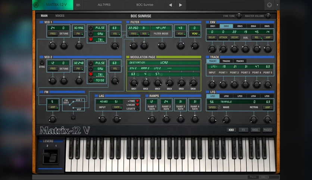Toggle VCO 2 SAW waveform

[91, 68]
